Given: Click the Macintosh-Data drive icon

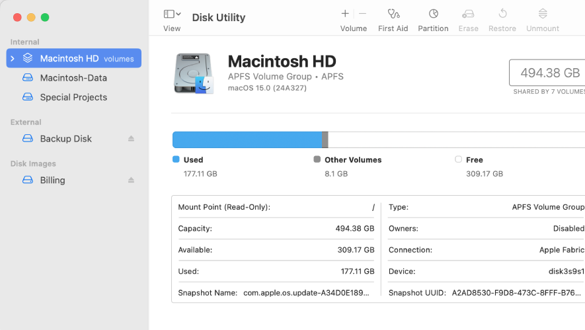Looking at the screenshot, I should click(x=28, y=77).
